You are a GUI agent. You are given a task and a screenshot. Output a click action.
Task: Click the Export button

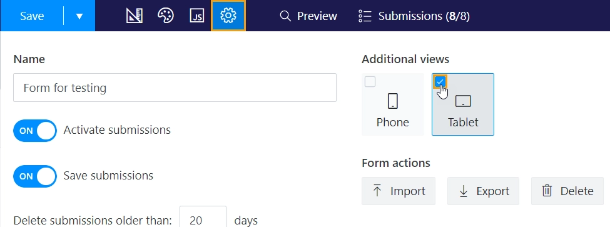pyautogui.click(x=483, y=191)
